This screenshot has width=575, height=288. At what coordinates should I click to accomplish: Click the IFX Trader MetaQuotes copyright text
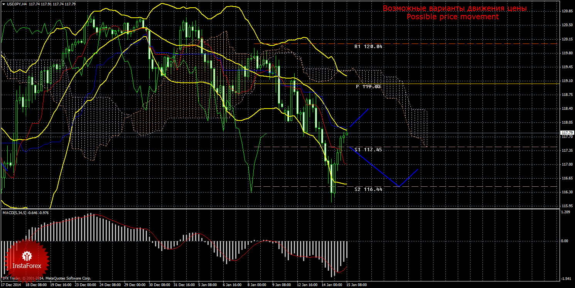46,278
